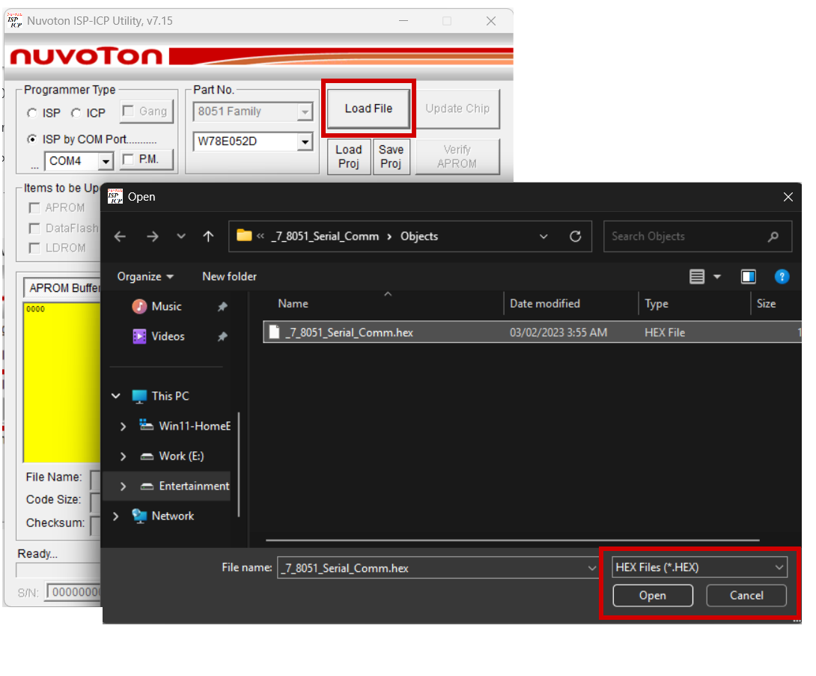Go back in Open dialog

point(121,237)
